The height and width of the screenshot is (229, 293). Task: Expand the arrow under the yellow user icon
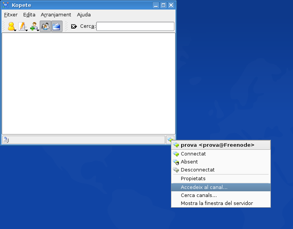pos(15,30)
